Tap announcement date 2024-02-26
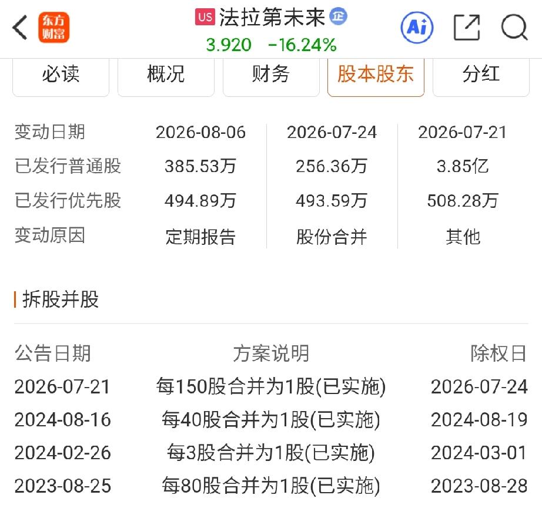Screen dimensions: 542x515 point(62,453)
